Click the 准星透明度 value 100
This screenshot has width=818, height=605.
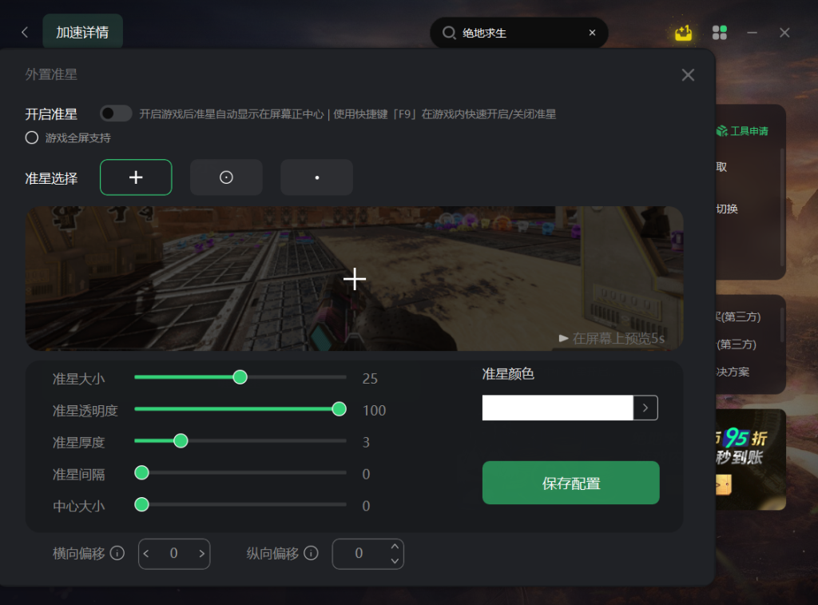374,410
